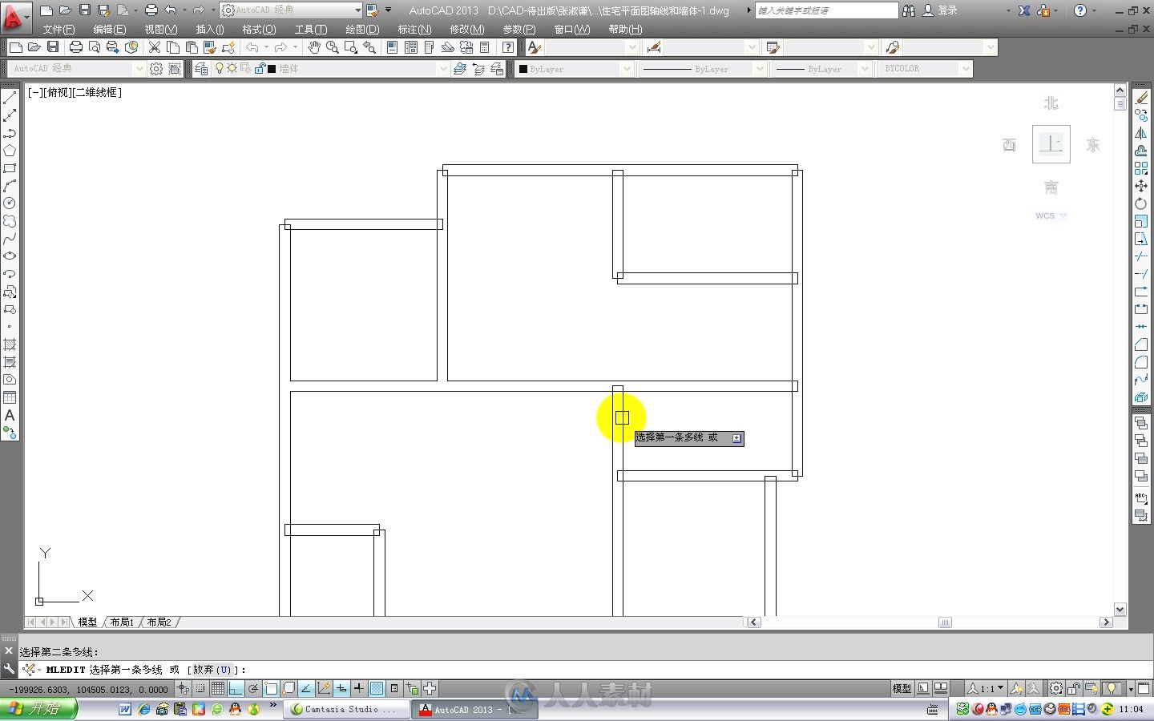
Task: Click the 登录 sign-in button
Action: coord(940,10)
